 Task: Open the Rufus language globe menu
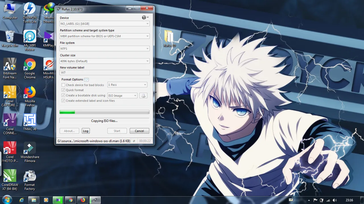click(145, 18)
